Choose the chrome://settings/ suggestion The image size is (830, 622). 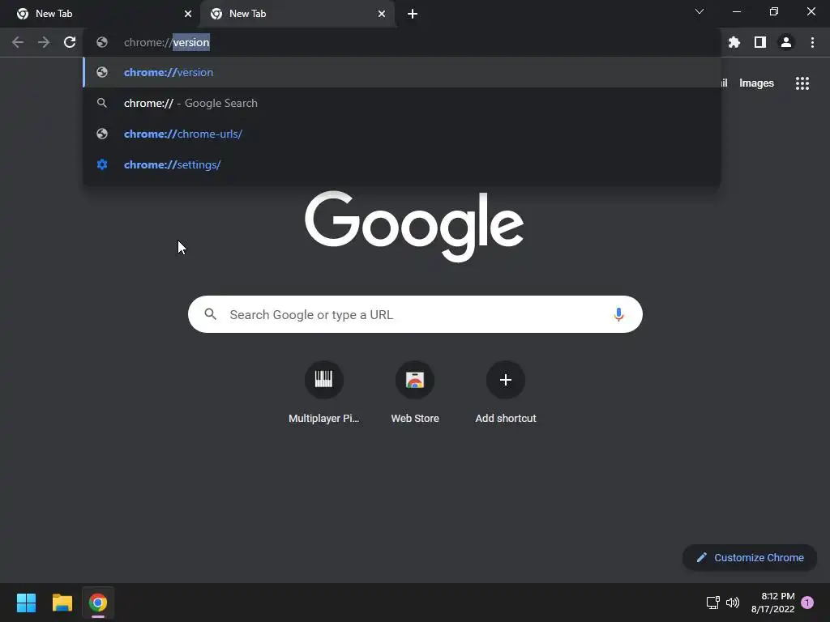click(x=402, y=164)
